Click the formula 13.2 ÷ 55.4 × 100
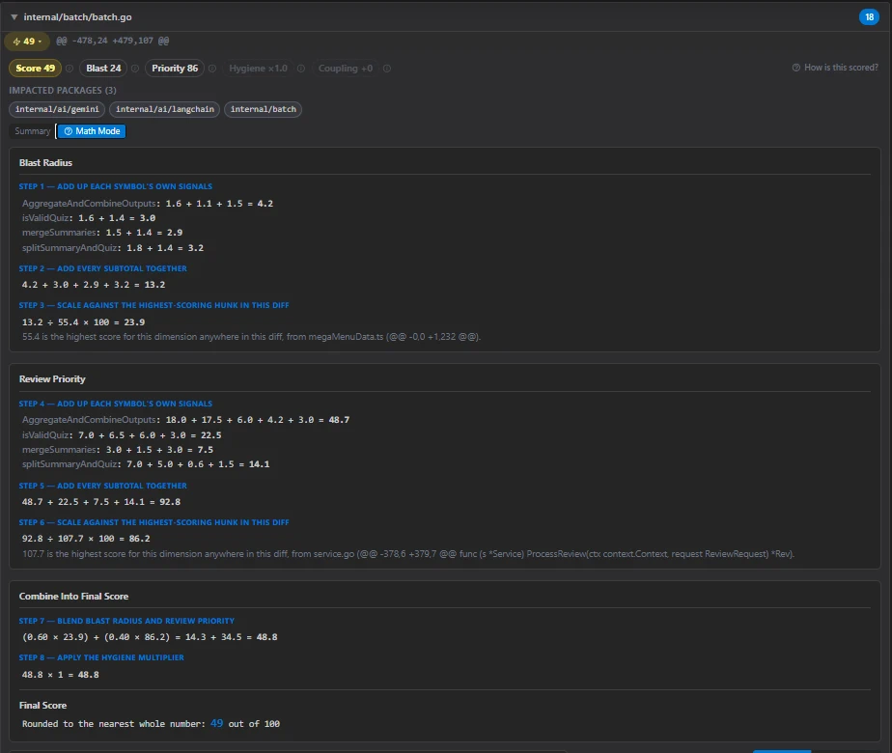The height and width of the screenshot is (753, 892). coord(83,322)
